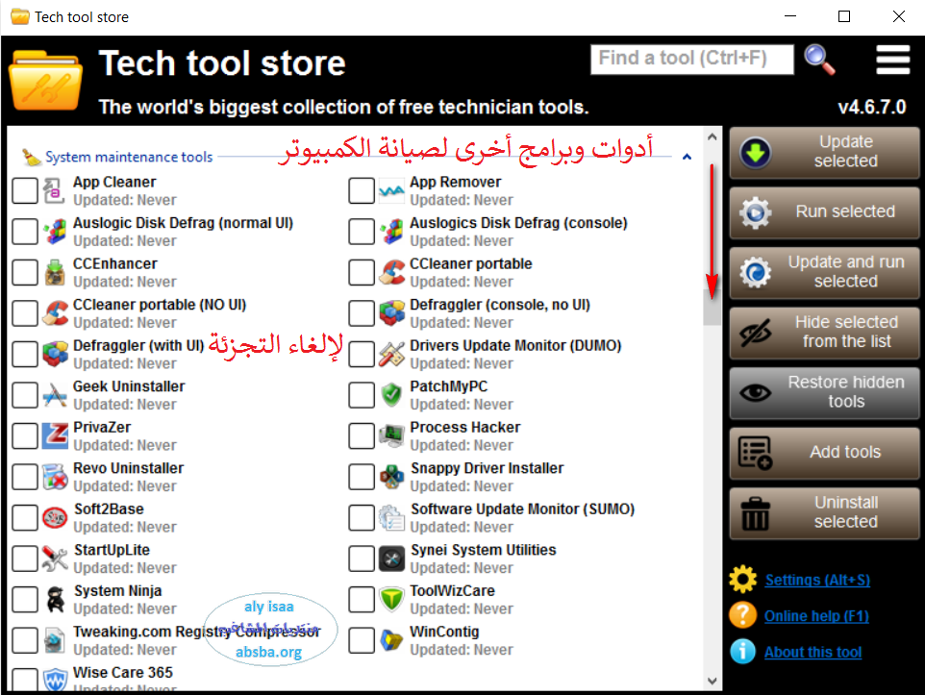This screenshot has height=695, width=925.
Task: Click the Find a tool search field
Action: point(692,59)
